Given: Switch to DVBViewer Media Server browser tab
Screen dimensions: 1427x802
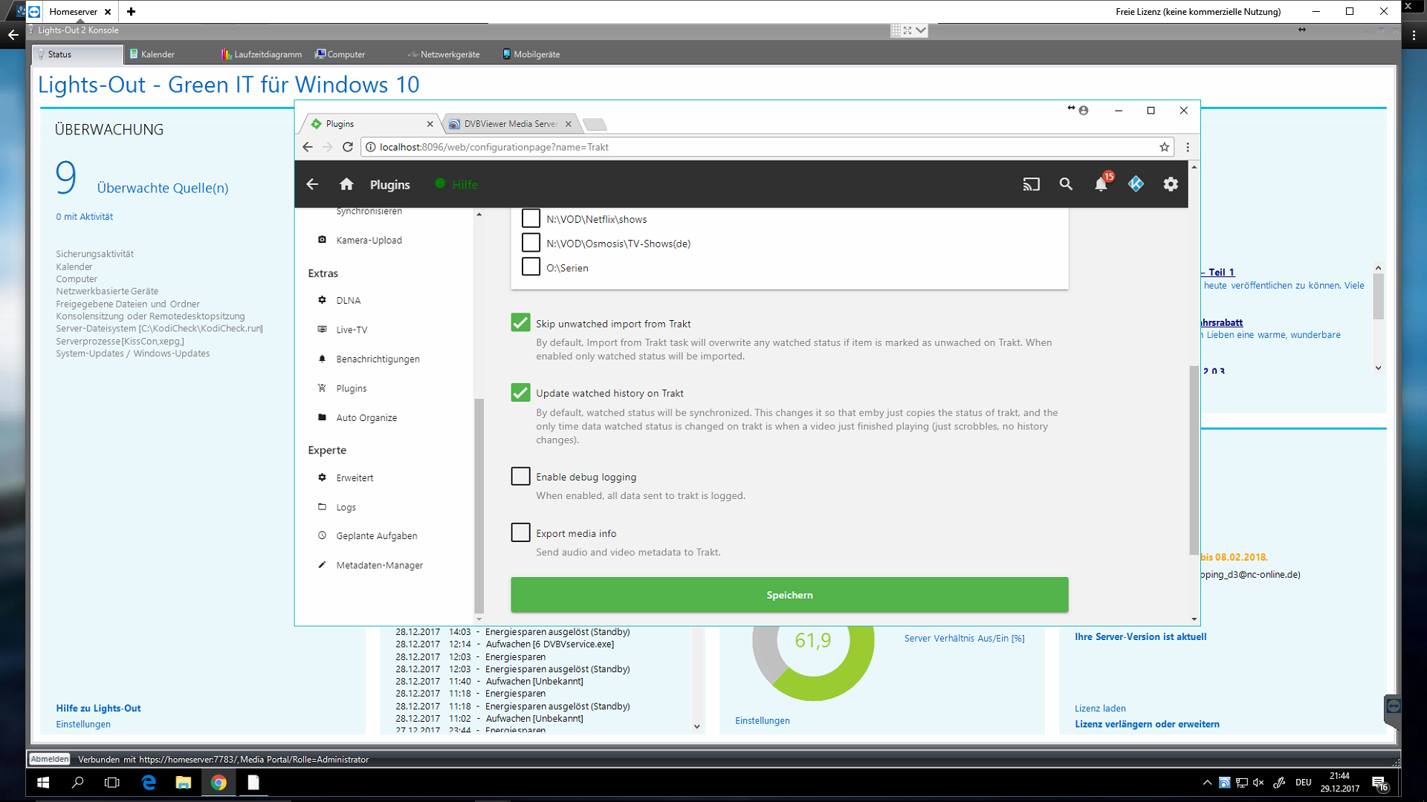Looking at the screenshot, I should pyautogui.click(x=510, y=124).
